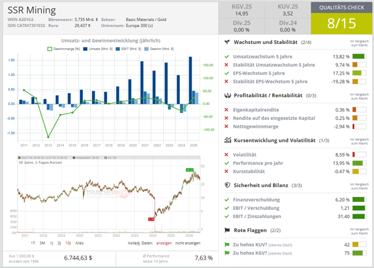Click red X next to Volatilität

click(x=226, y=155)
